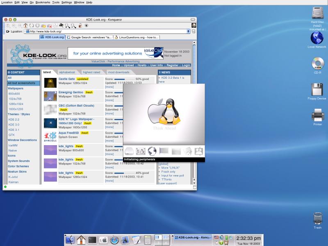Screen dimensions: 328x246
Task: Click the KDE-Look.org taskbar entry
Action: pyautogui.click(x=193, y=237)
